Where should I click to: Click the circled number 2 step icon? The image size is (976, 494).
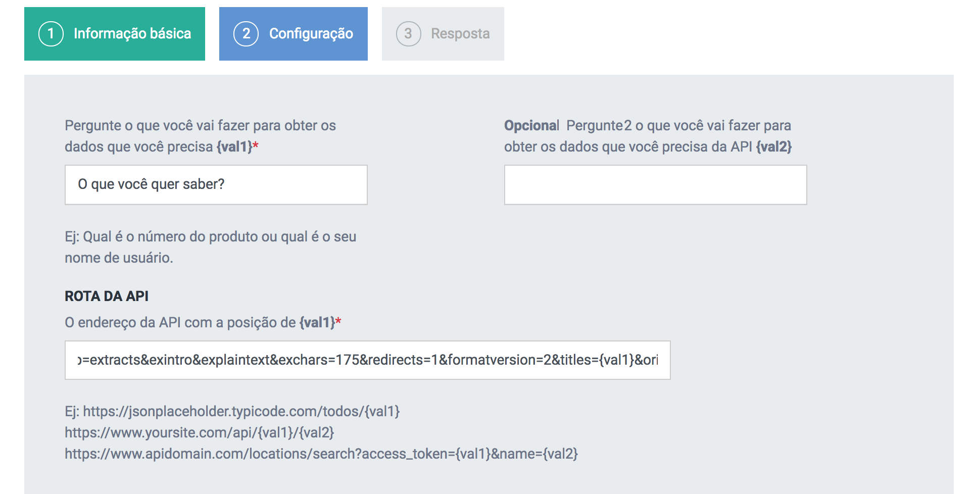click(x=246, y=34)
